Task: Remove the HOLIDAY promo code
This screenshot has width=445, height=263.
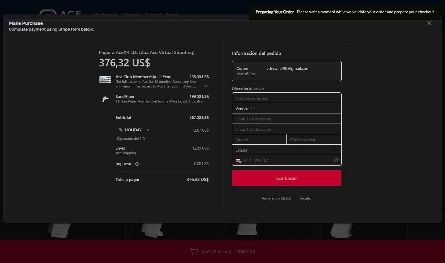Action: coord(148,130)
